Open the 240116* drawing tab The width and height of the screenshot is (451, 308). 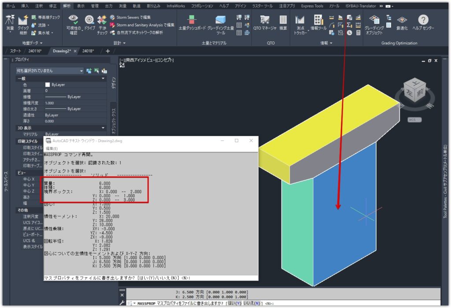coord(35,51)
